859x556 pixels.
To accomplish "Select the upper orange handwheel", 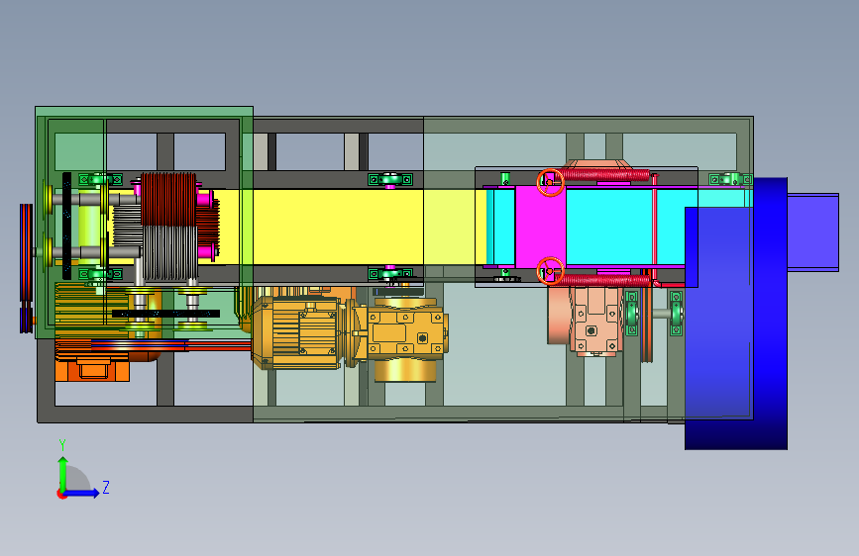I will click(550, 182).
